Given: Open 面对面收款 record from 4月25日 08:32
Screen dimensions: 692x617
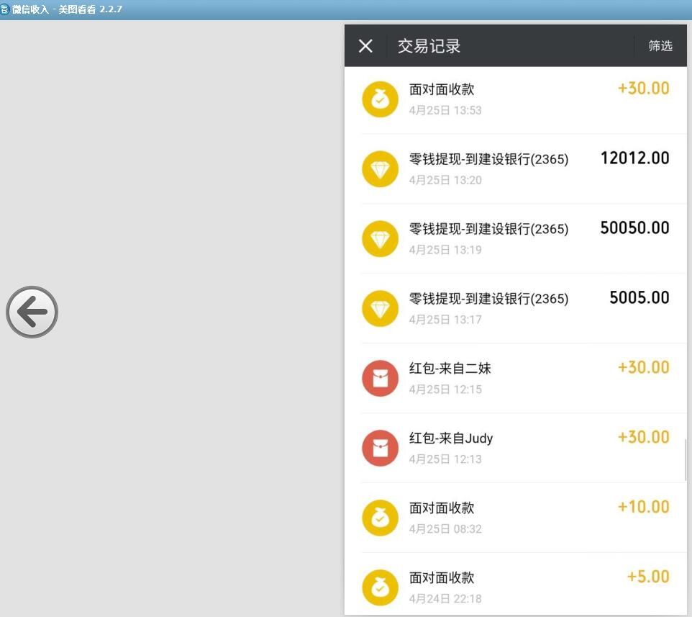Looking at the screenshot, I should (x=516, y=518).
